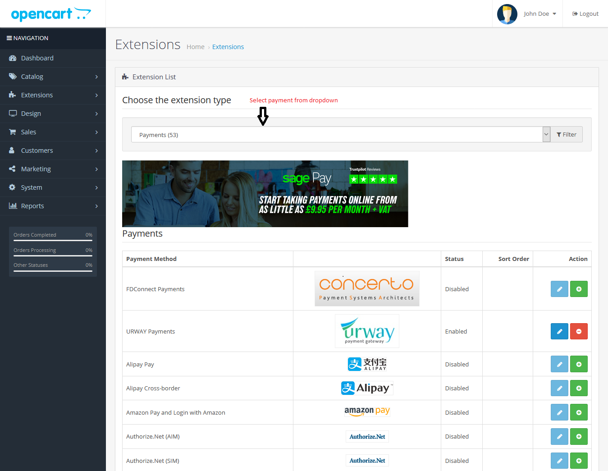Edit Authorize.Net (AIM) extension
This screenshot has width=608, height=471.
tap(559, 436)
